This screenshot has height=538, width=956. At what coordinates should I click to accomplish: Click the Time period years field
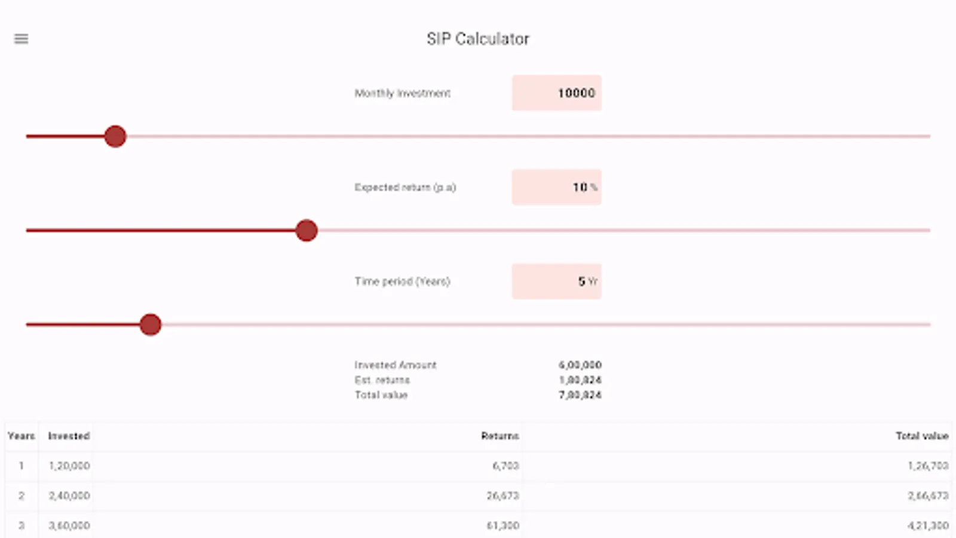tap(556, 282)
